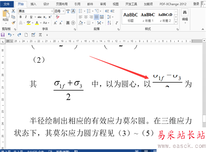Switch to the 插入 tab
Viewport: 206px width, 152px height.
[33, 4]
